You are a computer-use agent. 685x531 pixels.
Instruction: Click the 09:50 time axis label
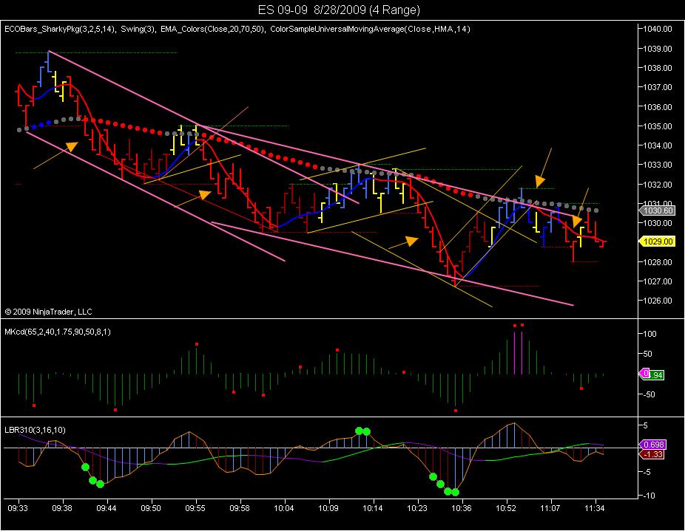point(151,508)
